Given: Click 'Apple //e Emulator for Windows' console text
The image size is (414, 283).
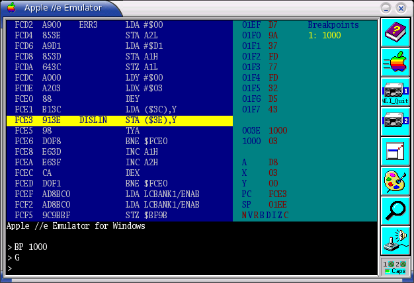Looking at the screenshot, I should click(76, 226).
